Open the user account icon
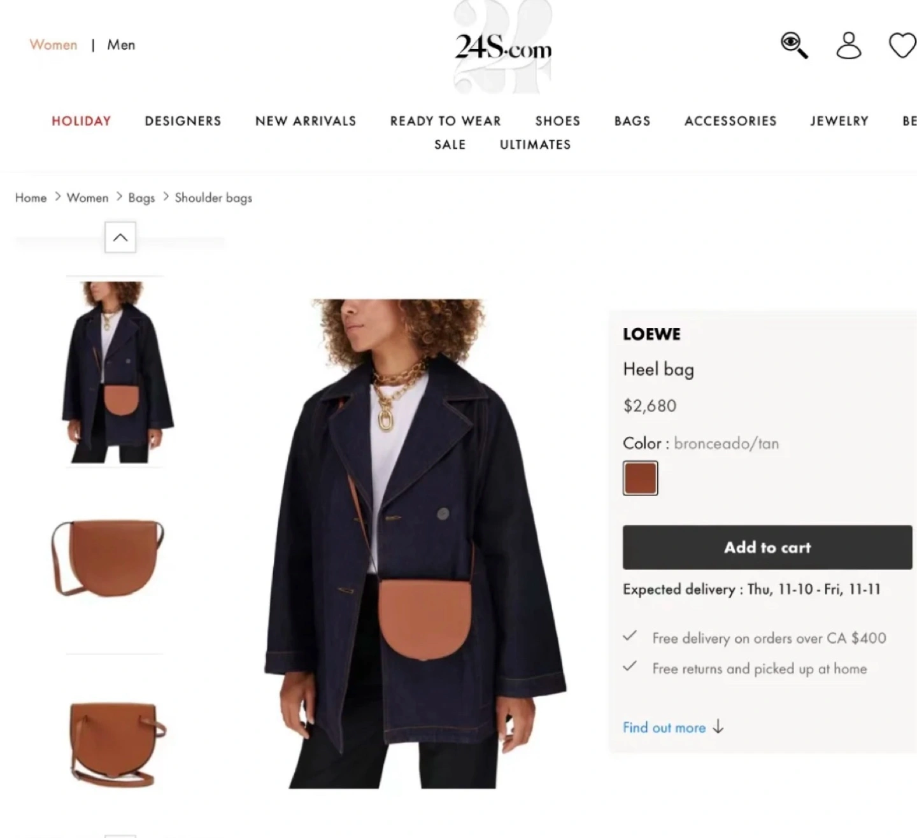The width and height of the screenshot is (917, 838). (848, 45)
